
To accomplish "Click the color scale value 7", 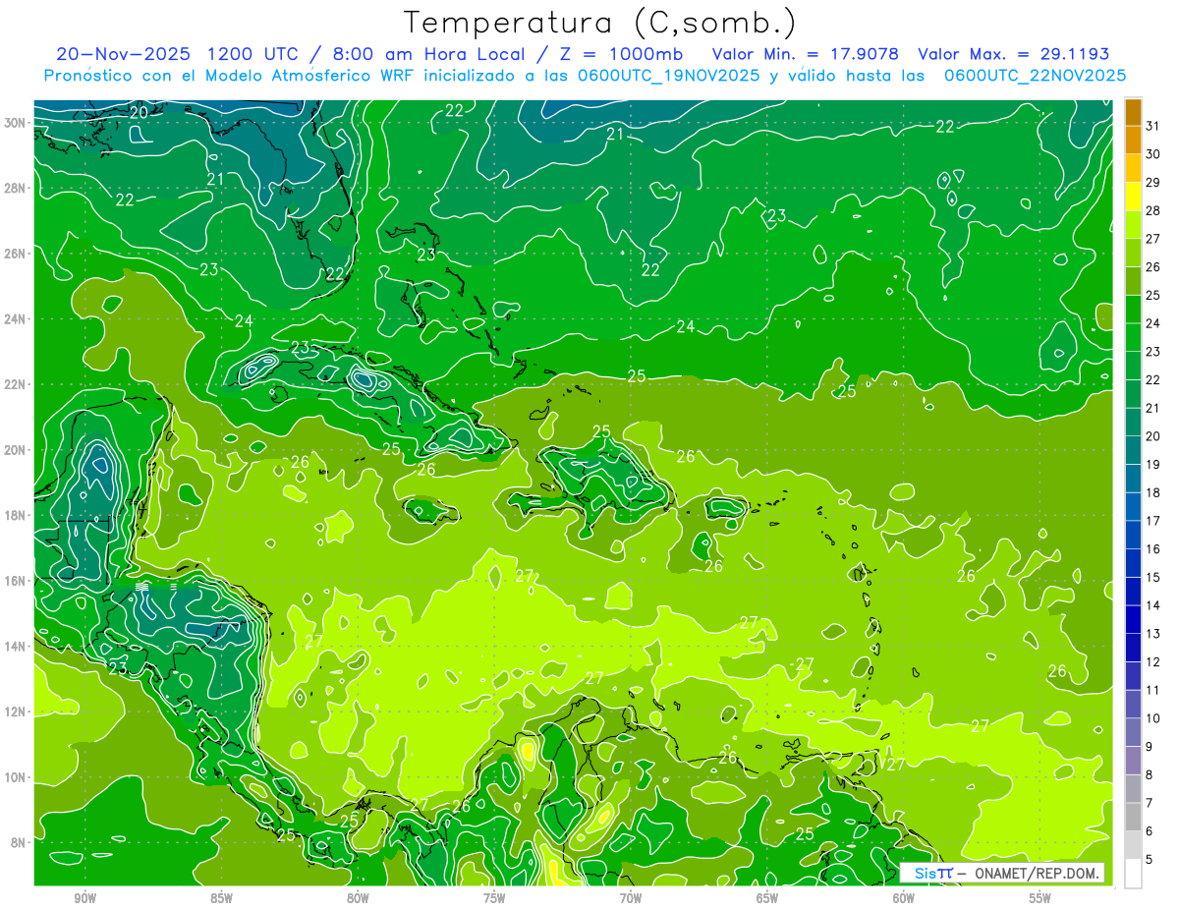I will (1150, 804).
